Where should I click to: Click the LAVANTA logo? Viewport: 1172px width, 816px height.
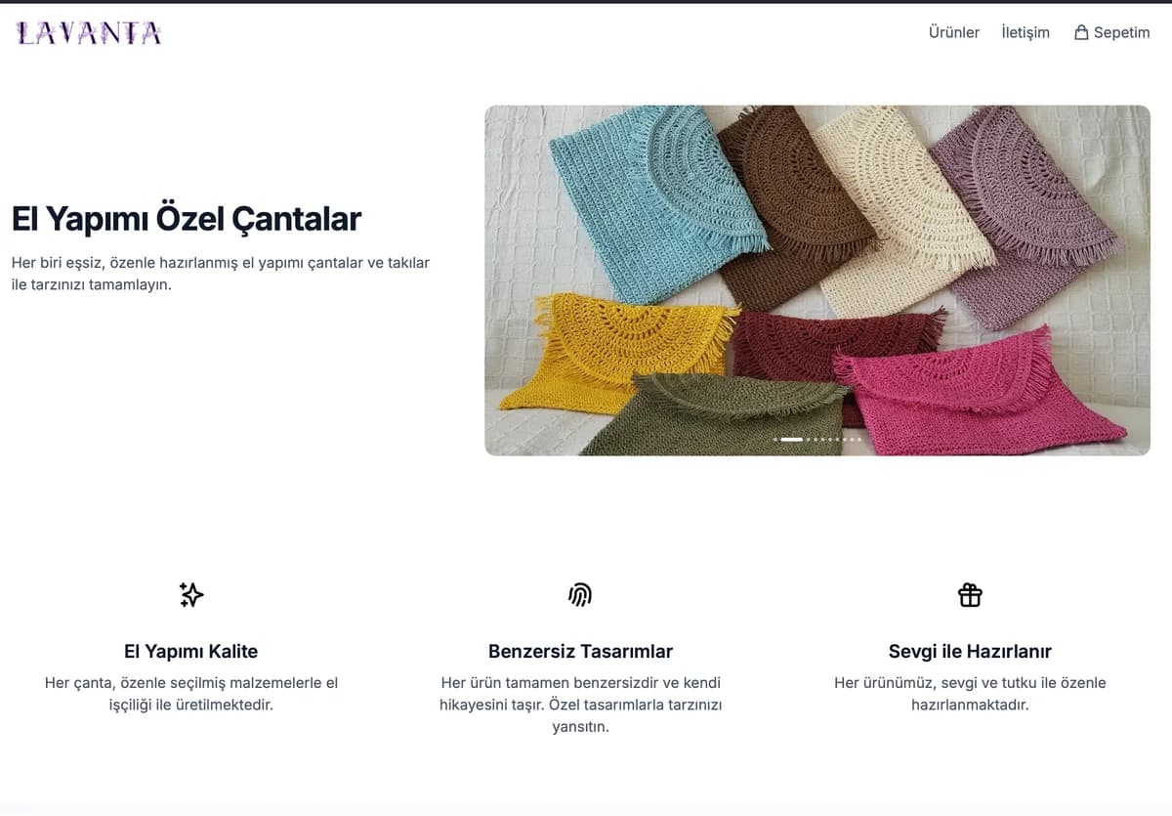coord(89,33)
